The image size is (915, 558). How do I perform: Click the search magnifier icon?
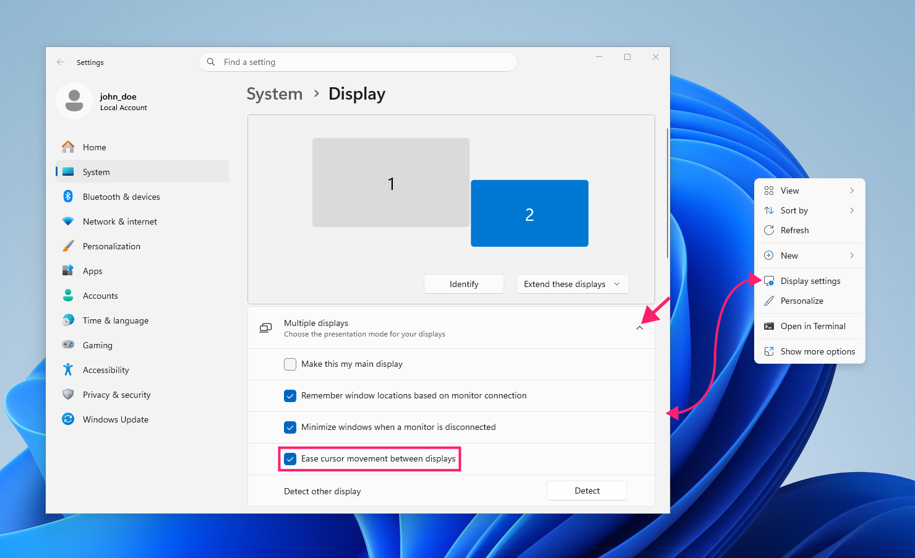(211, 62)
